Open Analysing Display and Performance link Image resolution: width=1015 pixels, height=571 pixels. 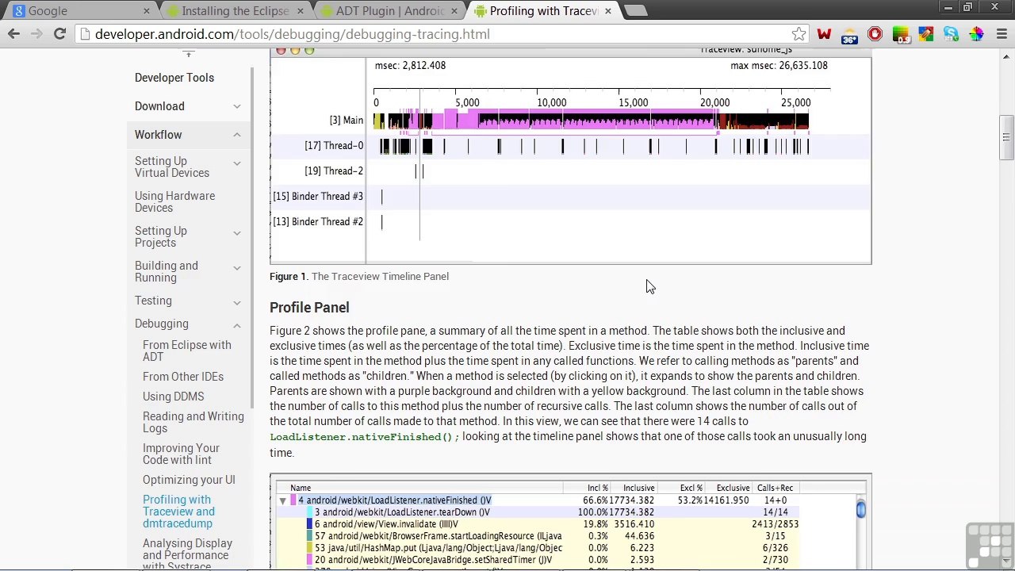click(x=187, y=554)
